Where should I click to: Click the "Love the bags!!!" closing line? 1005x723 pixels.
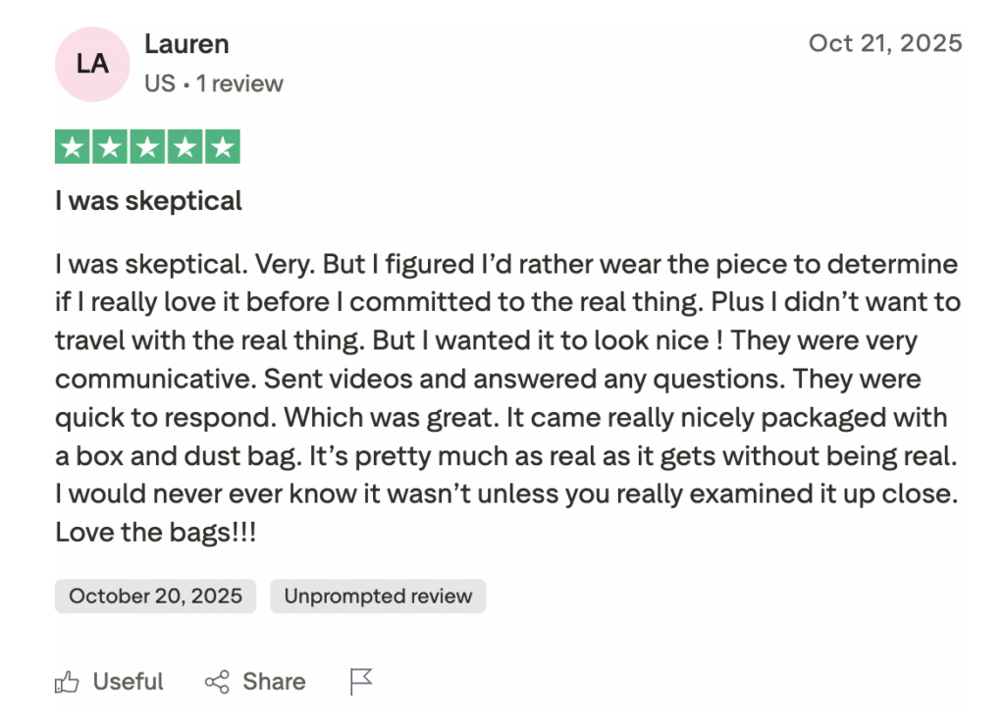155,533
